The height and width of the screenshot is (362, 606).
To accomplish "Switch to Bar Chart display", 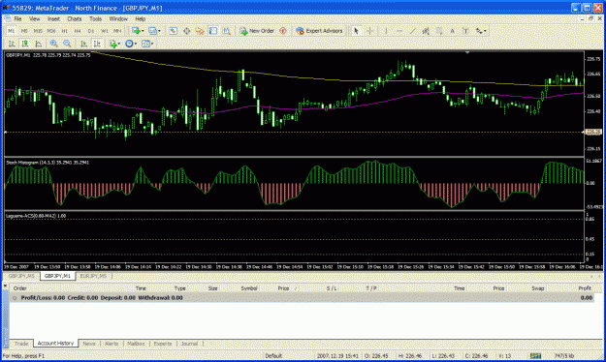I will (12, 44).
